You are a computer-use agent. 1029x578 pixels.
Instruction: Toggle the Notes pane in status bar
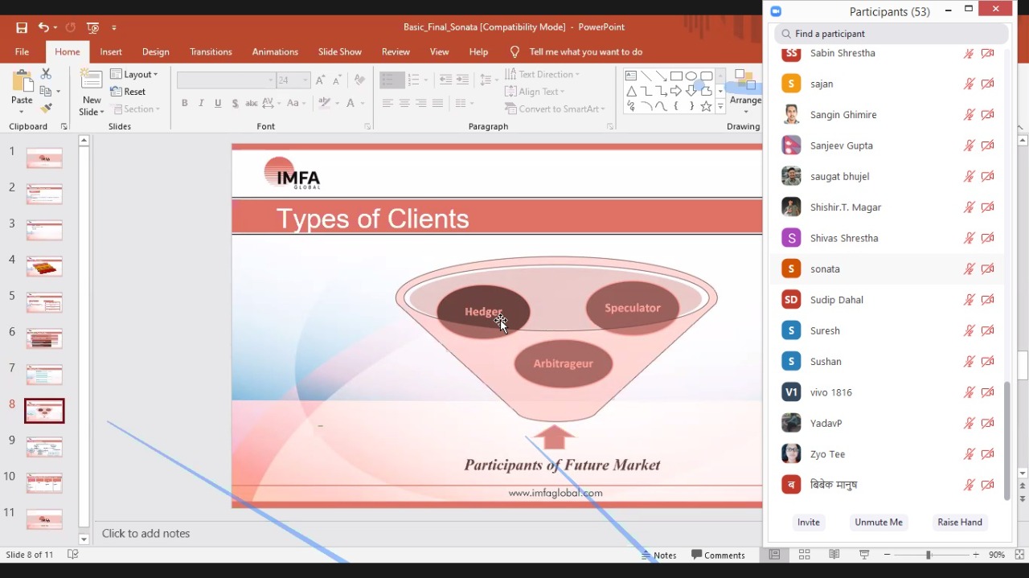pos(658,555)
